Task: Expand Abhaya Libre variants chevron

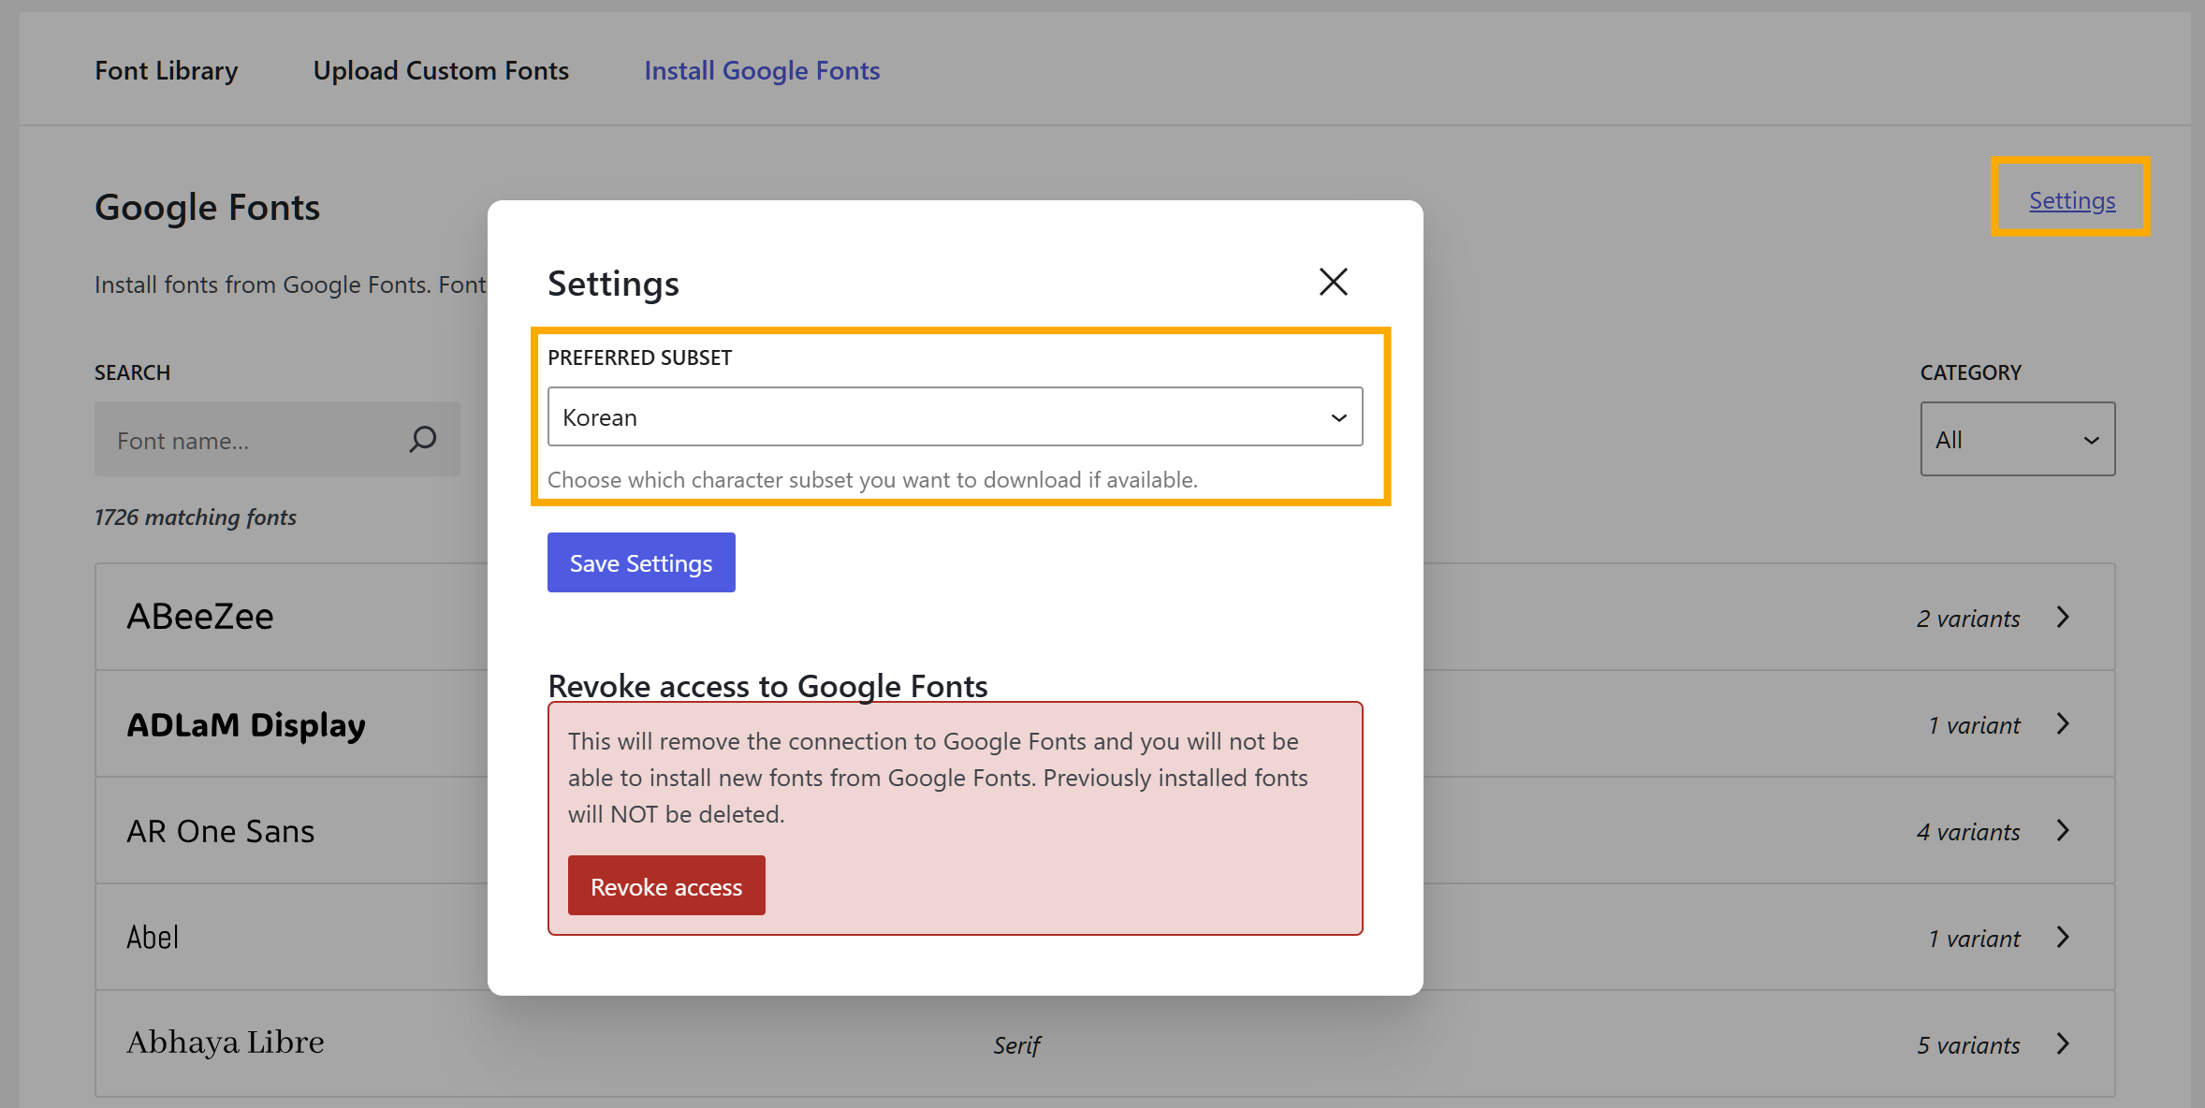Action: pyautogui.click(x=2063, y=1043)
